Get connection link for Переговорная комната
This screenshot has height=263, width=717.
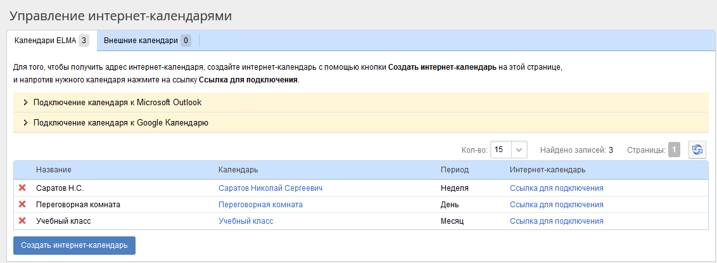(556, 205)
